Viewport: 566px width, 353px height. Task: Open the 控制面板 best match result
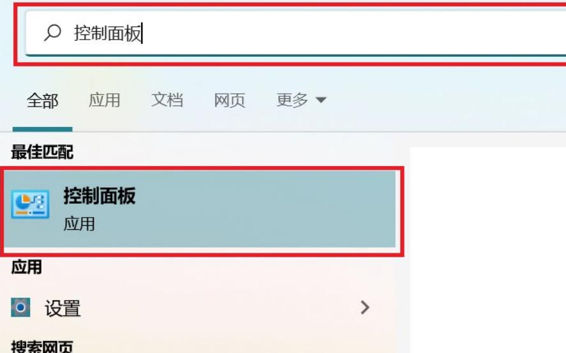[200, 209]
